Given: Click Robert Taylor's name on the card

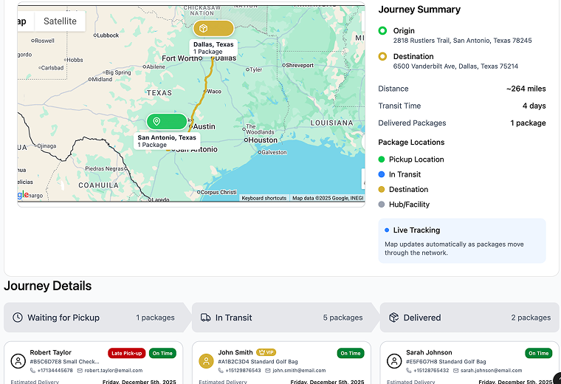Looking at the screenshot, I should pyautogui.click(x=50, y=352).
